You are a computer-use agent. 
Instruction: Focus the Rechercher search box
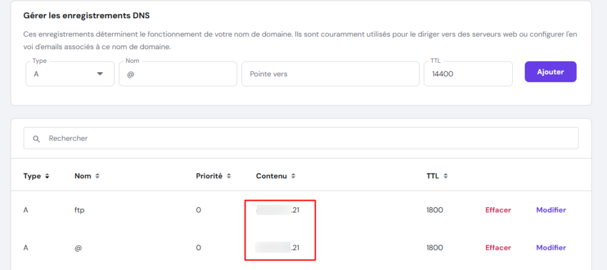point(308,139)
